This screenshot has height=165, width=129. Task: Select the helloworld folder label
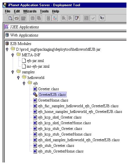(x=36, y=78)
